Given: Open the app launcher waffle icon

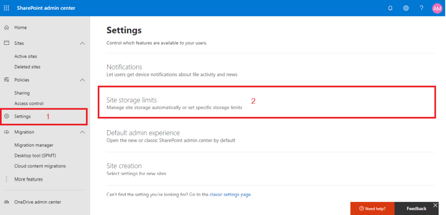Looking at the screenshot, I should (x=6, y=8).
